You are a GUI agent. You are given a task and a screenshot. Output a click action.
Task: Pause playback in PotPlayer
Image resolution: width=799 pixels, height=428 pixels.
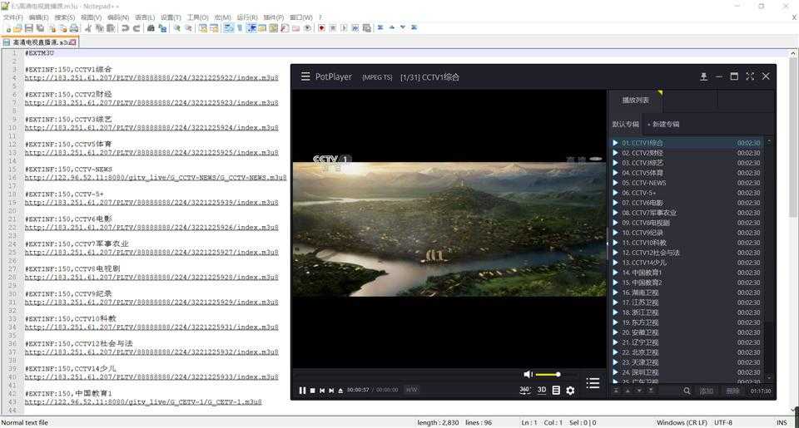tap(302, 391)
